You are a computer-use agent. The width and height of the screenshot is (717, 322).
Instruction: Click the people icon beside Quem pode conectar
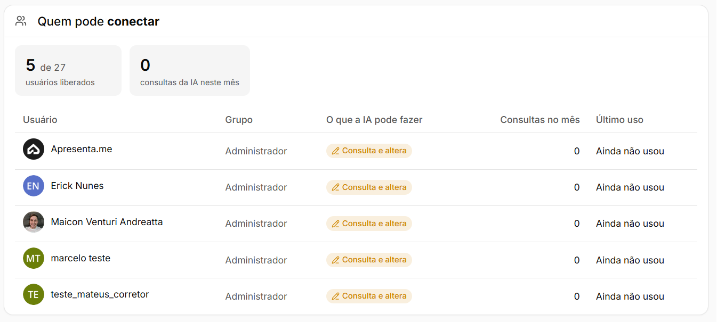[x=21, y=21]
